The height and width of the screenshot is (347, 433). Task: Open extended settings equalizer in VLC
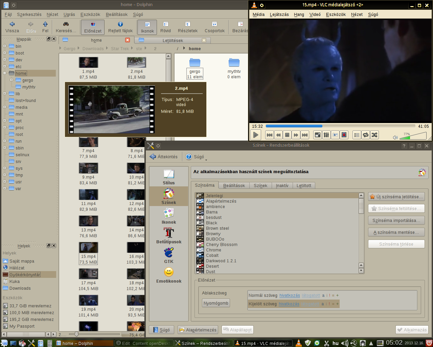pos(326,135)
